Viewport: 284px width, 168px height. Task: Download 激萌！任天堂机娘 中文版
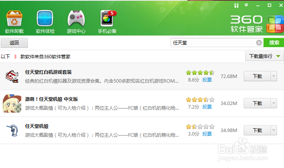tap(257, 103)
